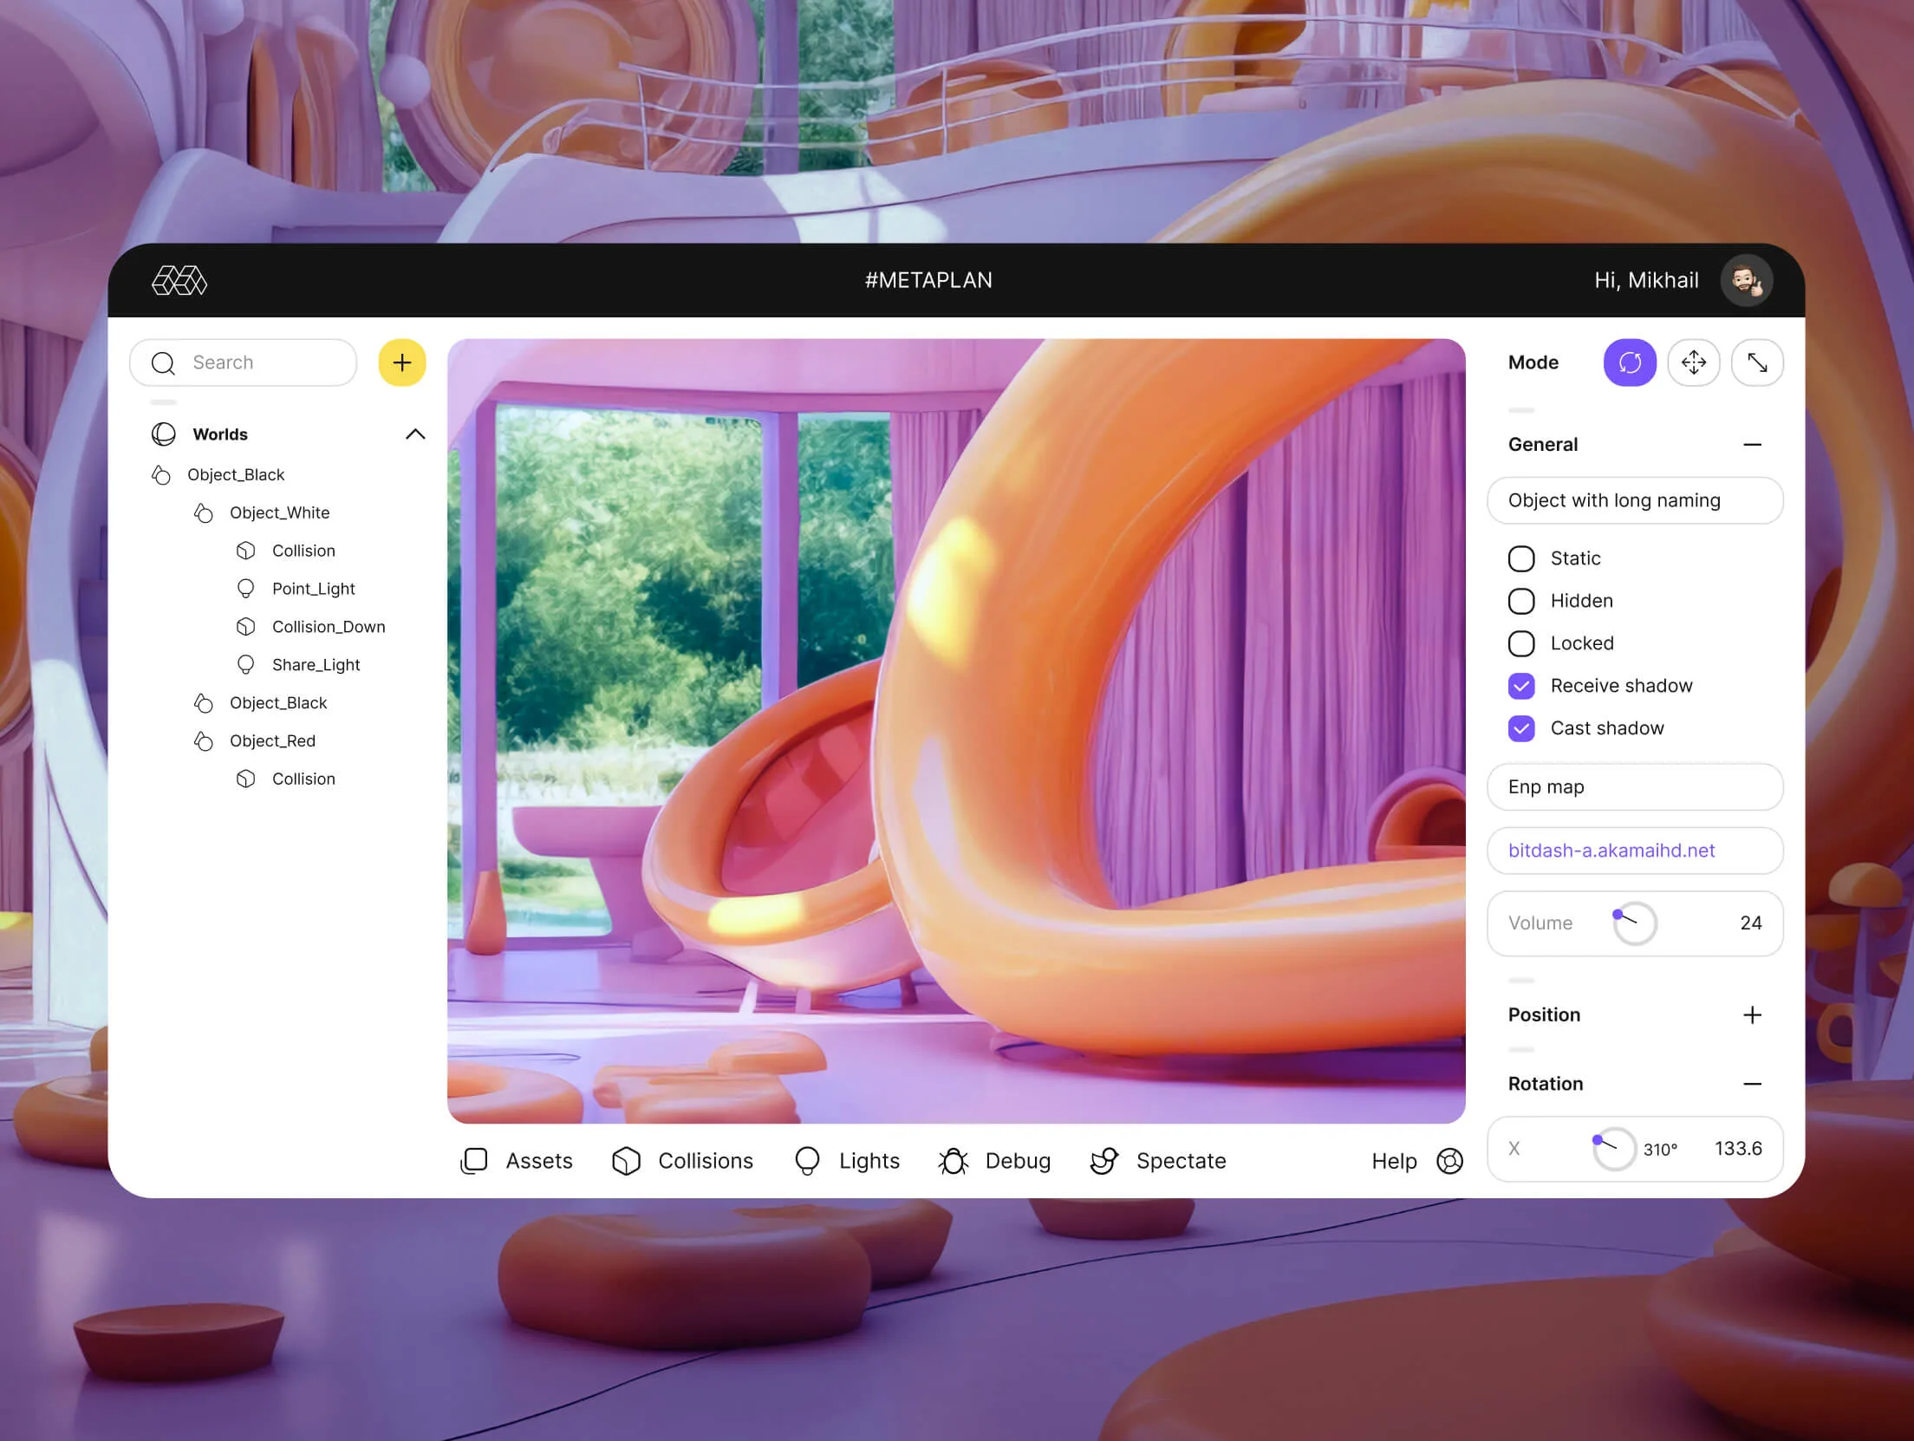Open the Assets tab
This screenshot has height=1441, width=1914.
[517, 1161]
